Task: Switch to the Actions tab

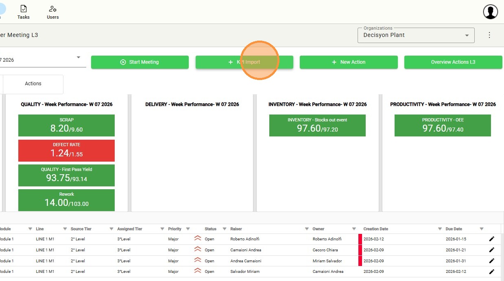Action: 33,84
